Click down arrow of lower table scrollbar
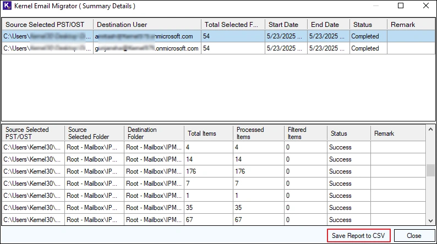 click(430, 221)
